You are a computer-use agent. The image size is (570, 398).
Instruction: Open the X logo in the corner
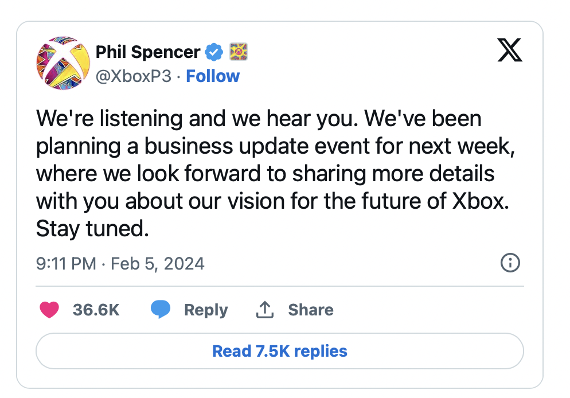pyautogui.click(x=509, y=52)
